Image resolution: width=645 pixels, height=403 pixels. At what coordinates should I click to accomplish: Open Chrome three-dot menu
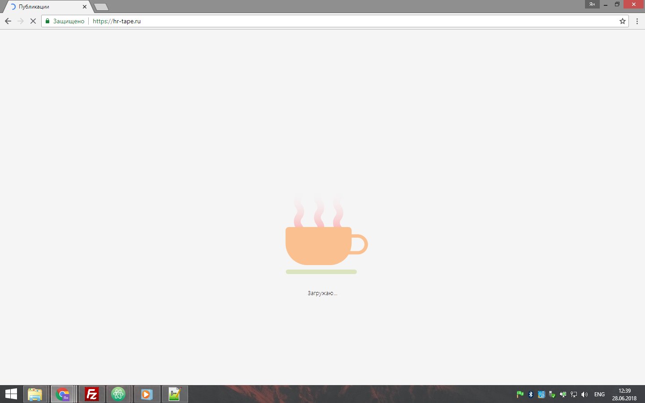pyautogui.click(x=637, y=21)
